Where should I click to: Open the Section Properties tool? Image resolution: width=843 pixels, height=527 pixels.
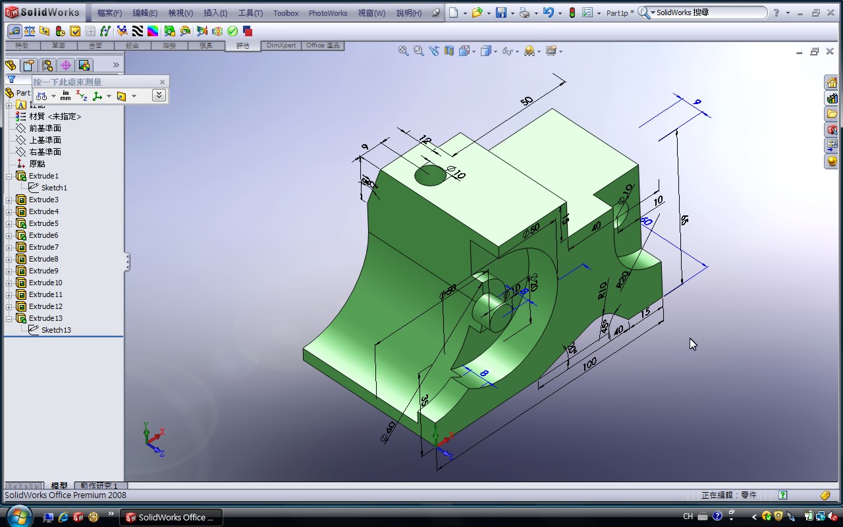pos(45,31)
